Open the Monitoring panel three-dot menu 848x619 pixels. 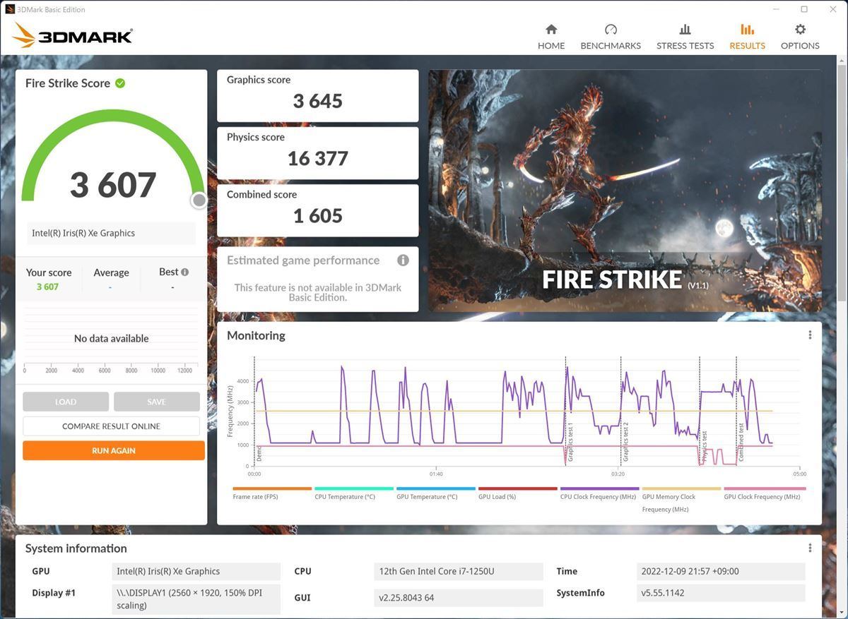810,335
